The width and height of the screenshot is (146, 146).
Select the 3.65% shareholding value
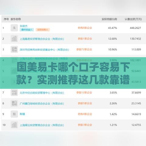click(113, 93)
